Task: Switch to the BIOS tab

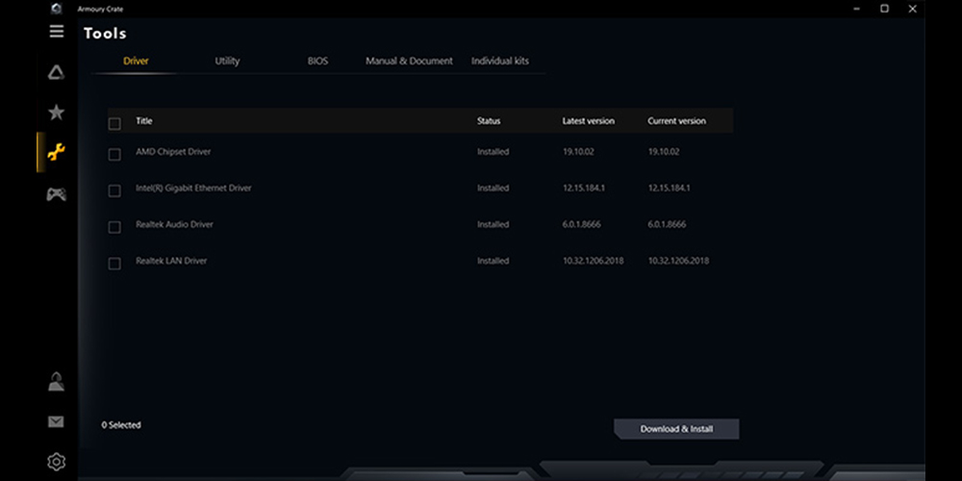Action: coord(317,61)
